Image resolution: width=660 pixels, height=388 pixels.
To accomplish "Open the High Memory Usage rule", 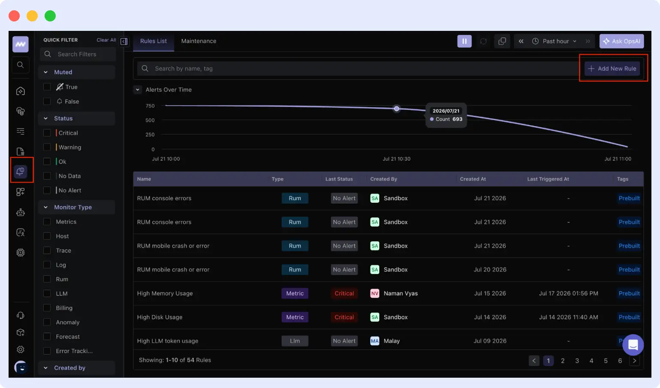I will [165, 293].
